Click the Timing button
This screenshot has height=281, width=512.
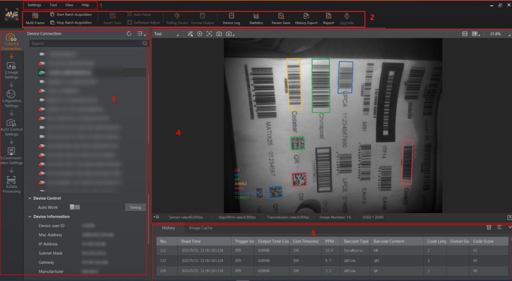[135, 207]
